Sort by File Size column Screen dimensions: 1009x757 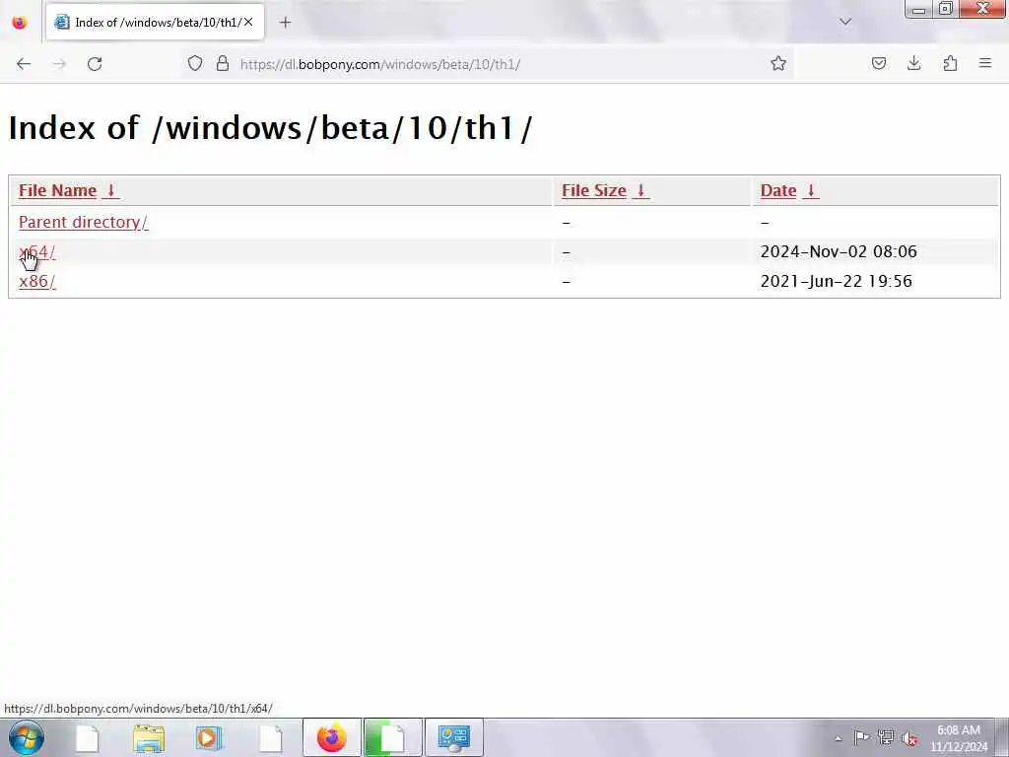click(x=605, y=191)
